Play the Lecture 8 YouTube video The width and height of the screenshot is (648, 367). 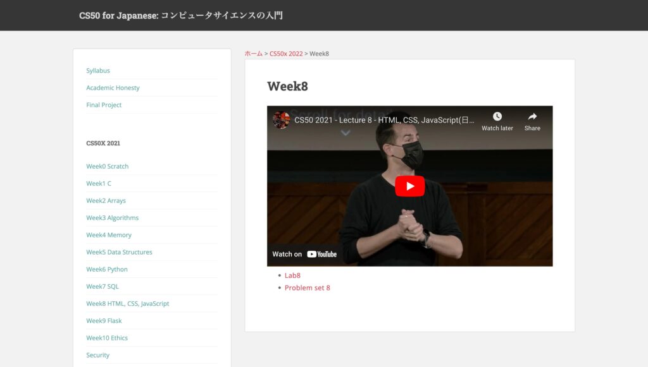coord(409,186)
